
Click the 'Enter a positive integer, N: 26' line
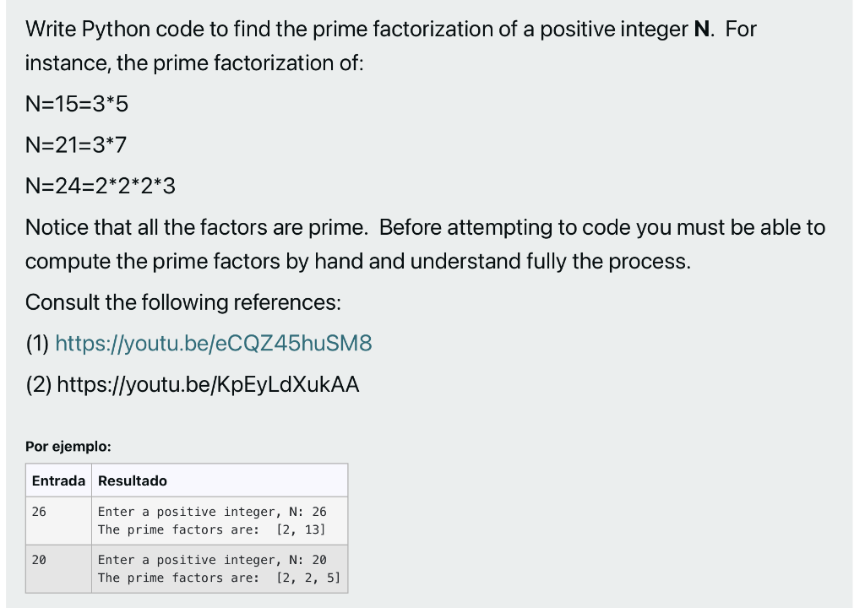(x=212, y=512)
